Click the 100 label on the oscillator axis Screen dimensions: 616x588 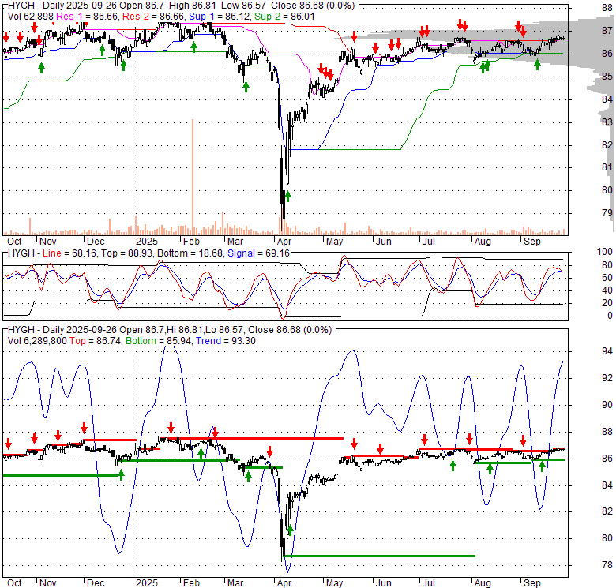pos(605,252)
